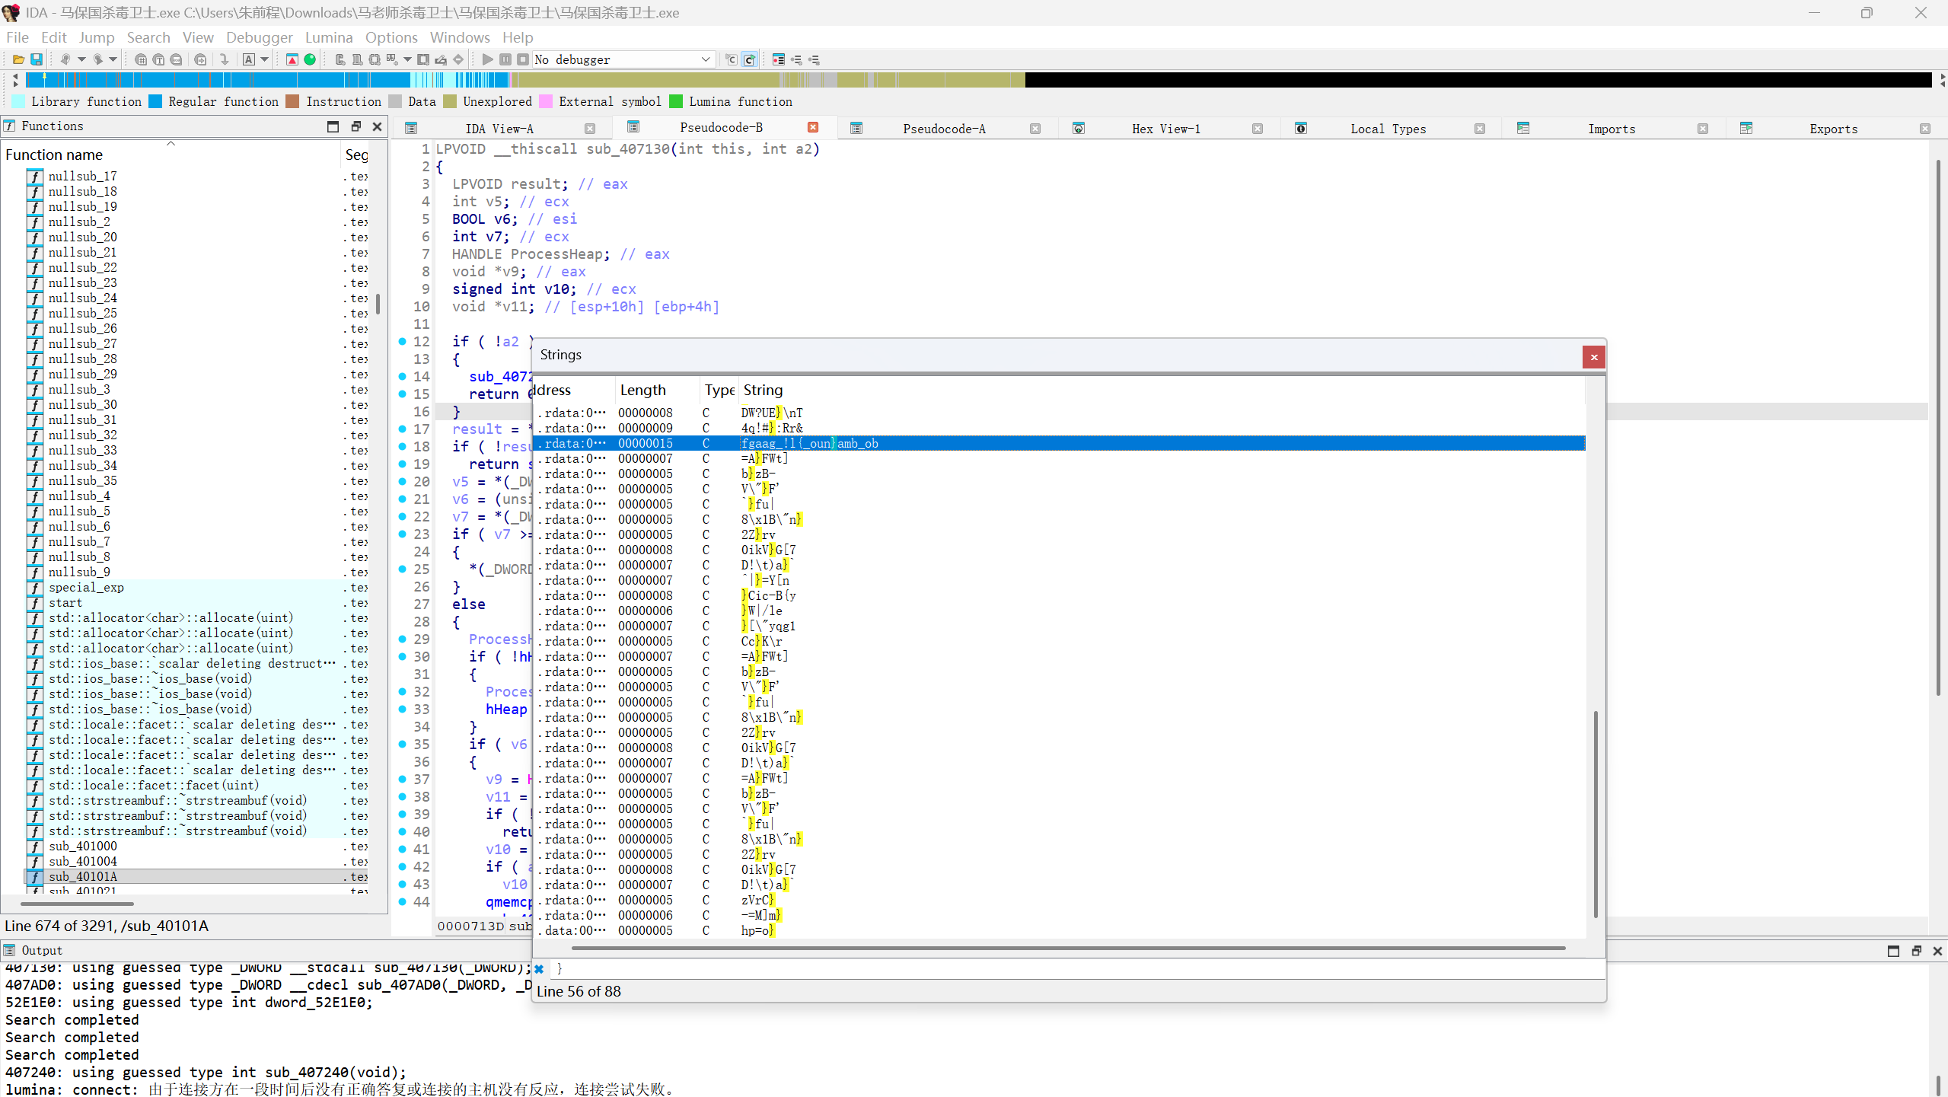This screenshot has height=1097, width=1948.
Task: Click the open file folder icon
Action: click(18, 59)
